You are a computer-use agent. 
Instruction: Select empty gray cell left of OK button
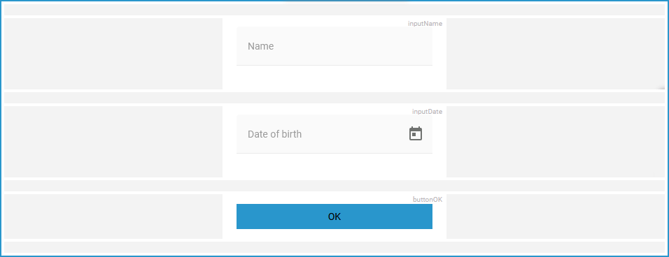tap(113, 216)
